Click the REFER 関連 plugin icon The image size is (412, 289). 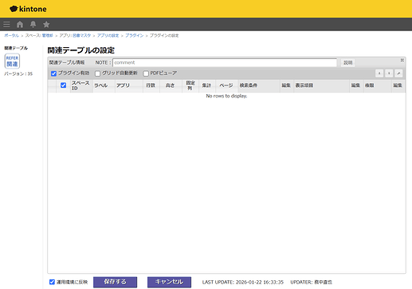(12, 61)
